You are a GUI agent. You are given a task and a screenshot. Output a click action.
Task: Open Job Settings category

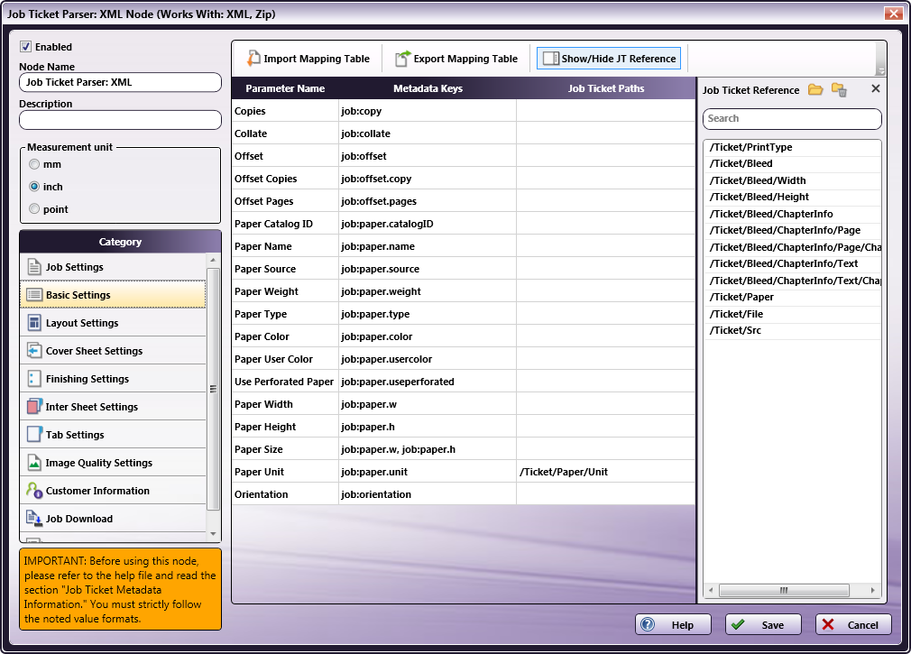pos(113,267)
